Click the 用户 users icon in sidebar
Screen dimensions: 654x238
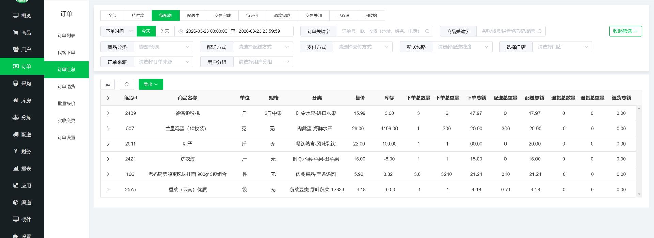pyautogui.click(x=16, y=49)
